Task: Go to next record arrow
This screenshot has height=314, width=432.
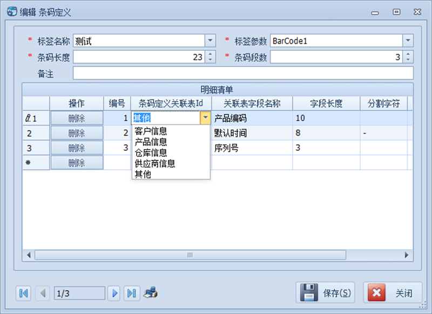Action: pyautogui.click(x=114, y=293)
